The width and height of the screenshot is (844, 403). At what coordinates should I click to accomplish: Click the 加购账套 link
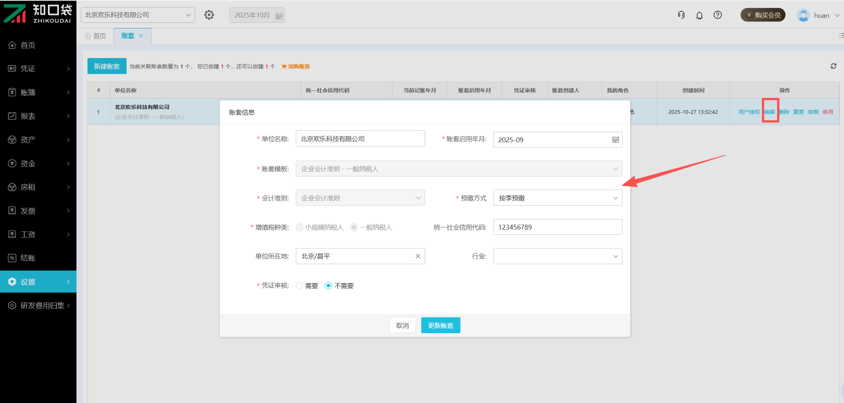coord(296,67)
